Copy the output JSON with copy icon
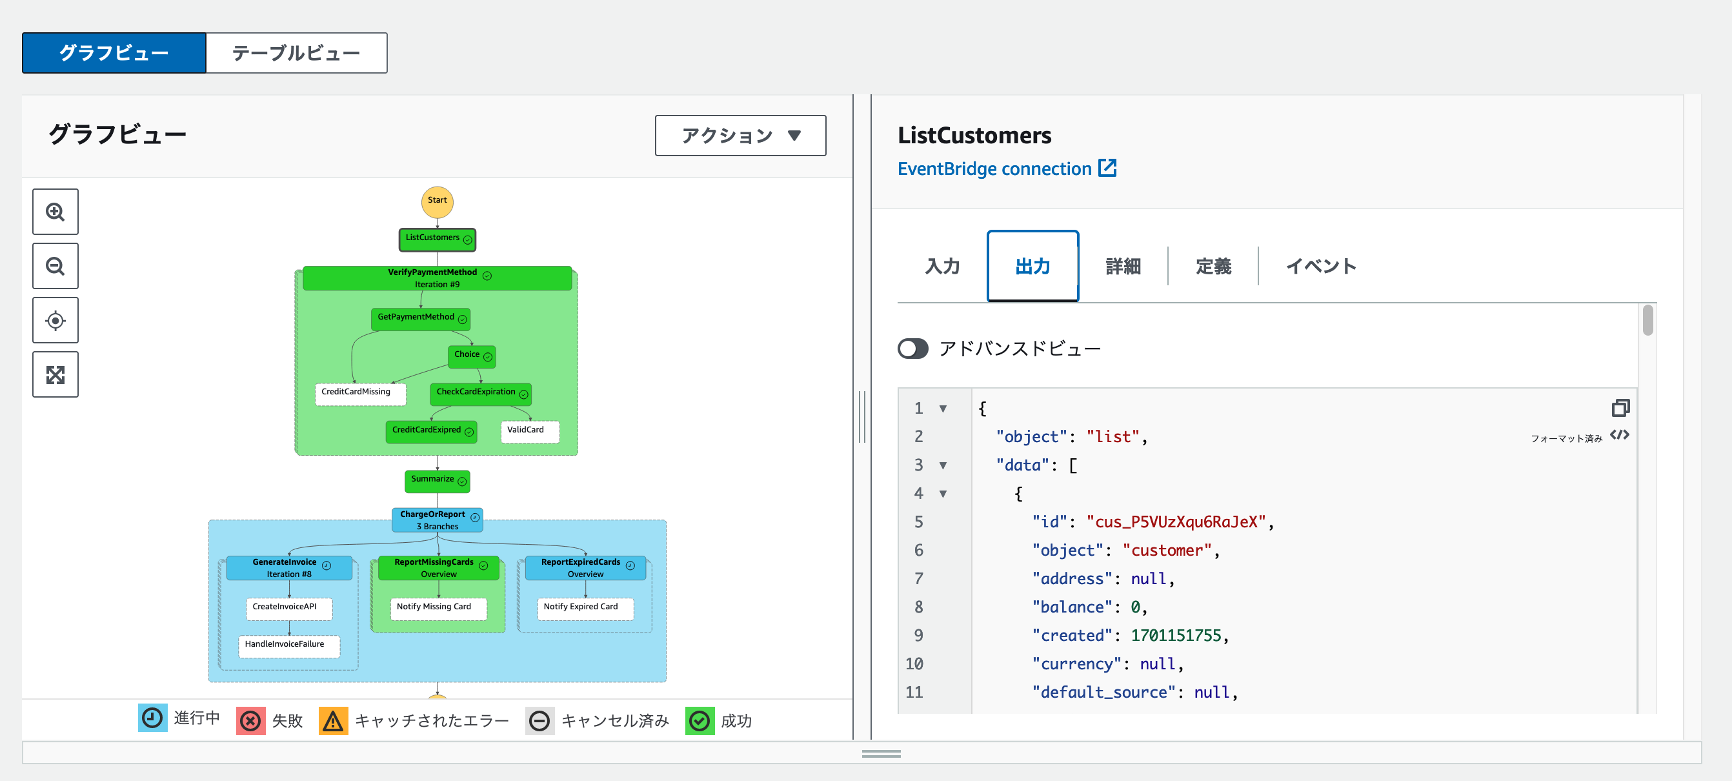The width and height of the screenshot is (1732, 781). [x=1620, y=408]
